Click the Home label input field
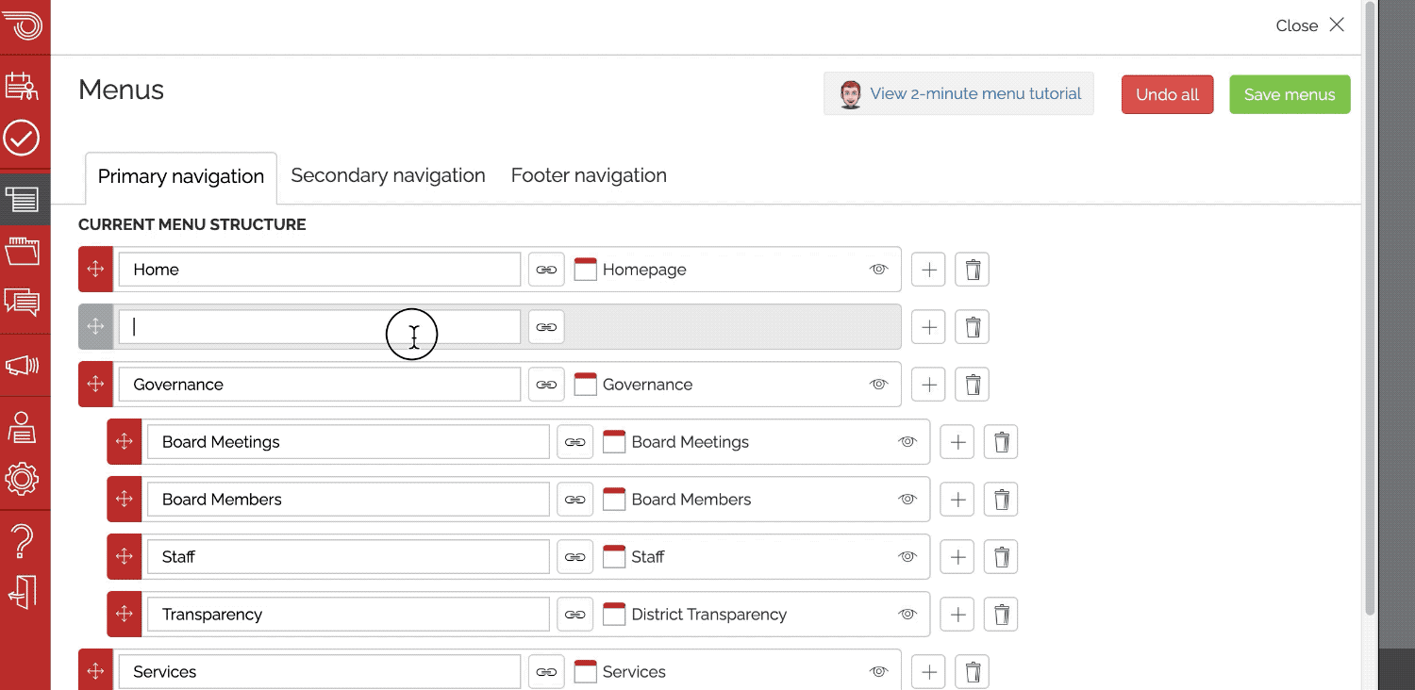 pos(319,270)
